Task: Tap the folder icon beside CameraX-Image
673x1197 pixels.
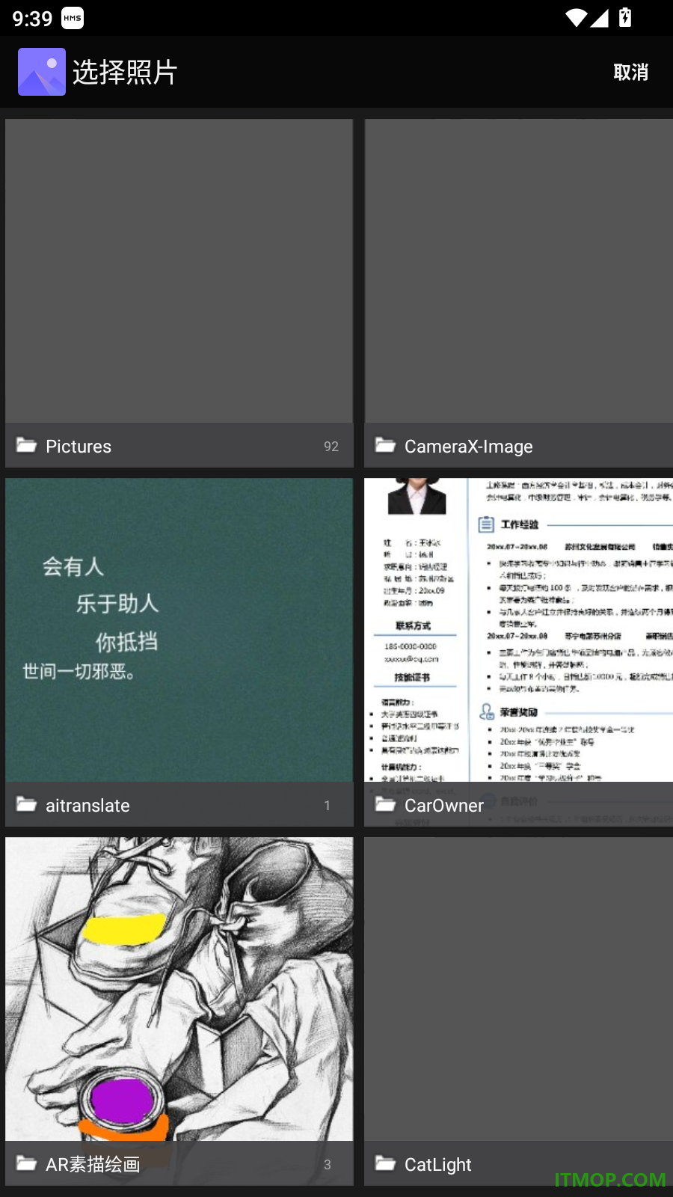Action: pyautogui.click(x=386, y=445)
